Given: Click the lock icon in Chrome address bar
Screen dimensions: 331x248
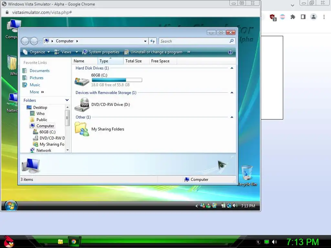Looking at the screenshot, I should 7,12.
